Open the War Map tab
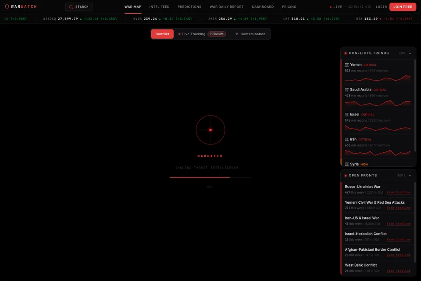 coord(132,7)
